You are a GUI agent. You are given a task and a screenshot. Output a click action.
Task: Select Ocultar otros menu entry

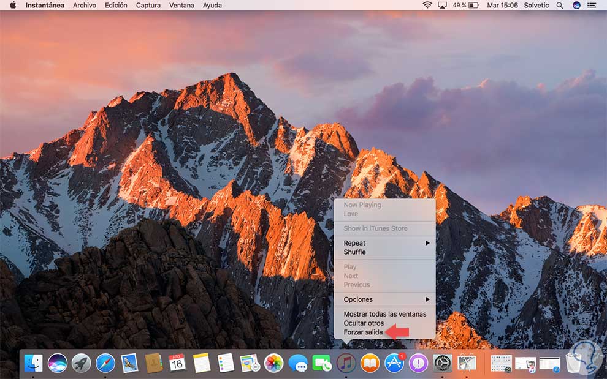364,323
